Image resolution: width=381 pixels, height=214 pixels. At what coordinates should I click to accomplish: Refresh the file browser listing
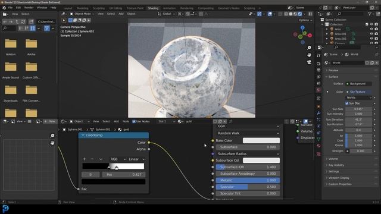click(23, 22)
